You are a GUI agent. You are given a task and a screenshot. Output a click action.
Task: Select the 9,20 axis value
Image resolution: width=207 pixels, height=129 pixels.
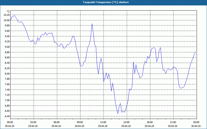click(7, 42)
